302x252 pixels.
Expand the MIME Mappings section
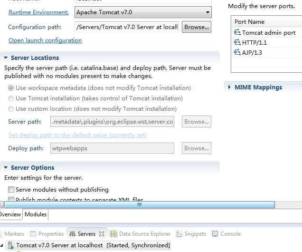click(x=229, y=87)
